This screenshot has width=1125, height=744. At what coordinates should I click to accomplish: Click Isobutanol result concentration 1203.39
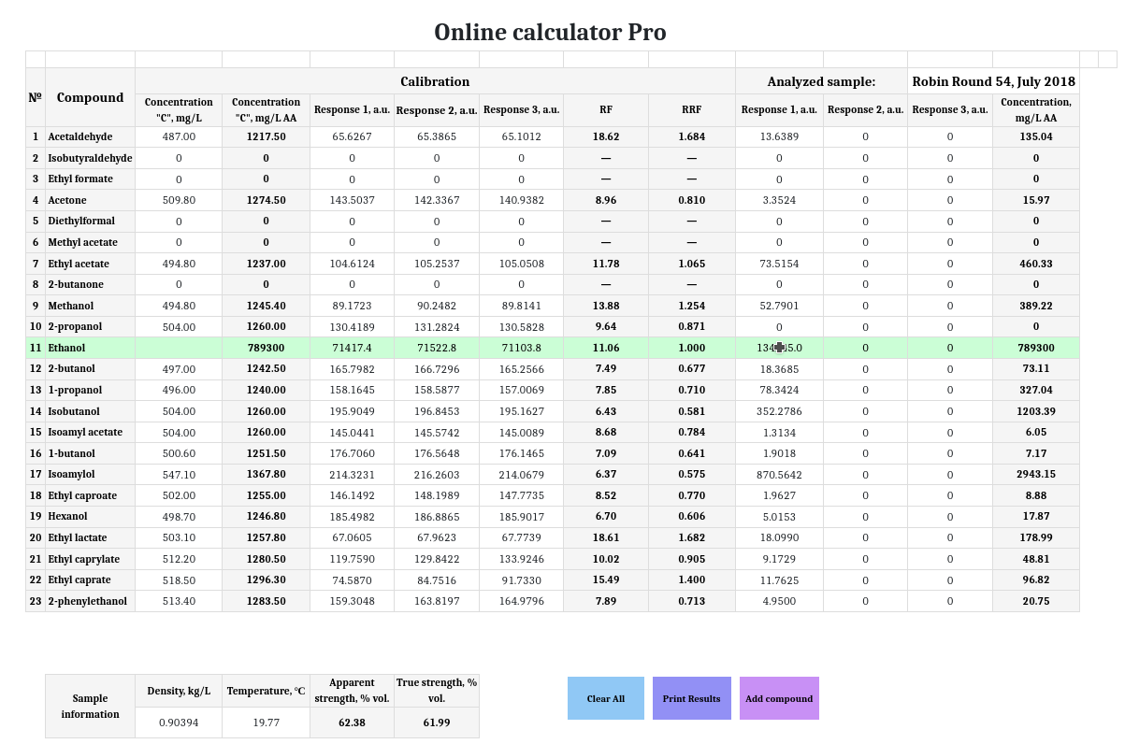tap(1035, 411)
